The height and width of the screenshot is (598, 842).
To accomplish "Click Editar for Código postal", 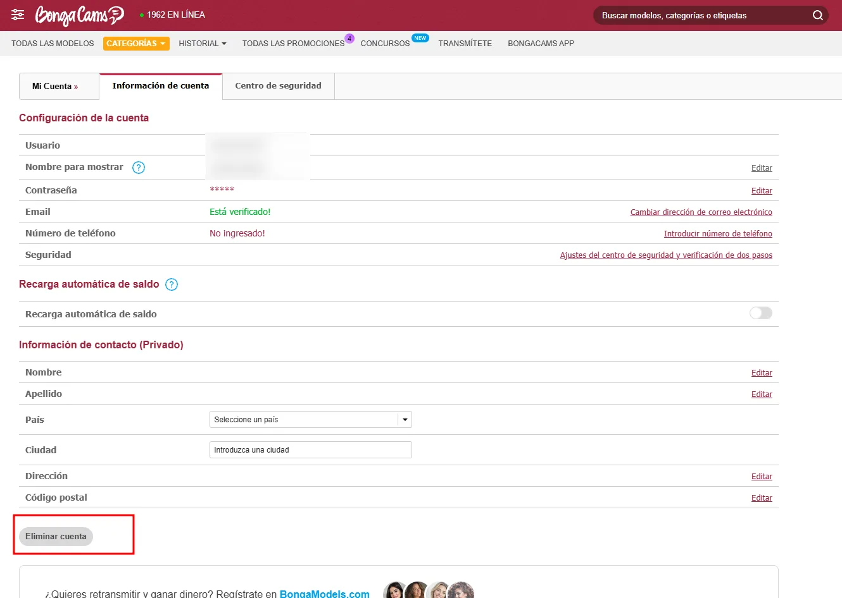I will 762,498.
